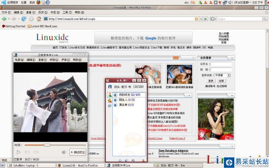Expand the 我的好友 group in Eva

pyautogui.click(x=115, y=95)
